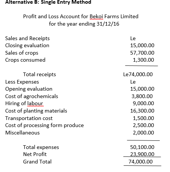Click Cost of processing form produce text

point(45,125)
